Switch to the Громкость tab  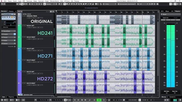click(173, 97)
